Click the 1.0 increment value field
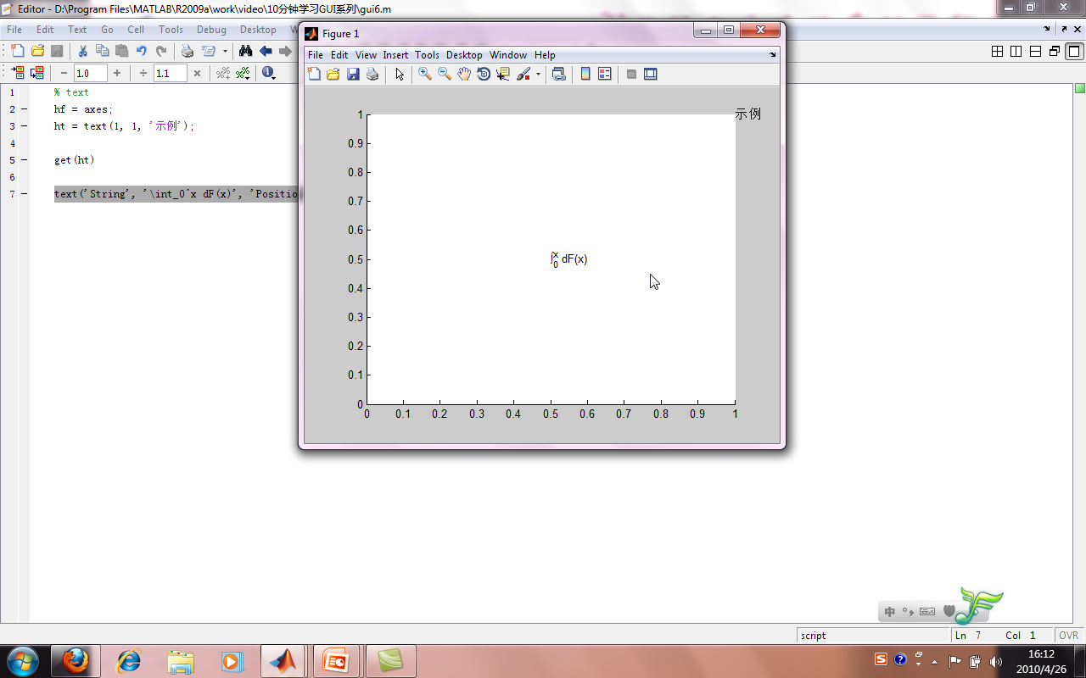 click(90, 74)
